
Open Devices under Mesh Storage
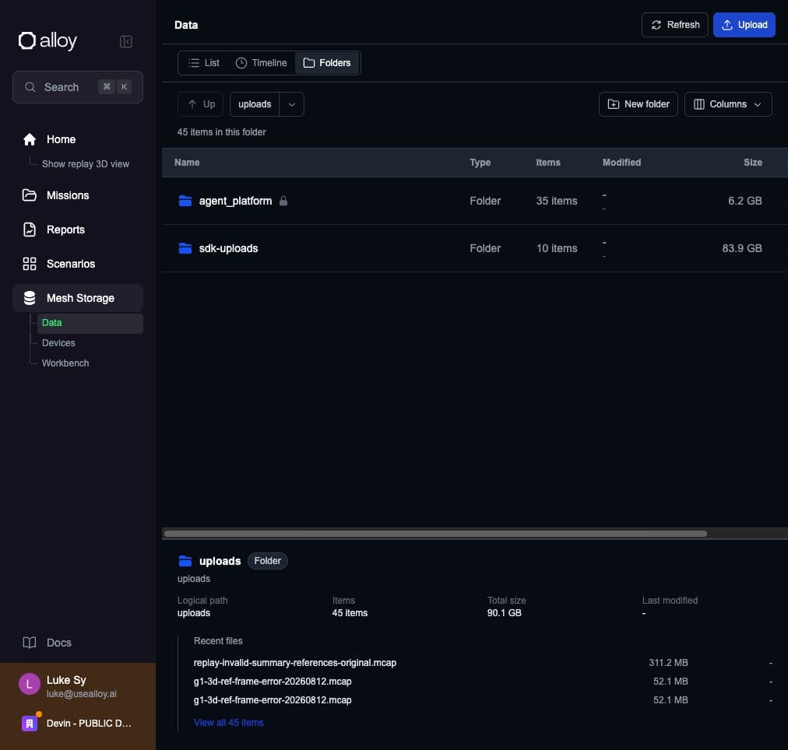pos(58,343)
